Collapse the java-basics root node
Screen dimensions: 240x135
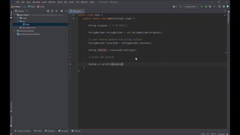15,15
